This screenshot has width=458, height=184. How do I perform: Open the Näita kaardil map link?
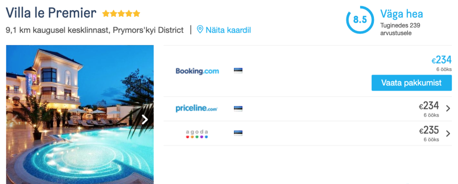pos(228,30)
